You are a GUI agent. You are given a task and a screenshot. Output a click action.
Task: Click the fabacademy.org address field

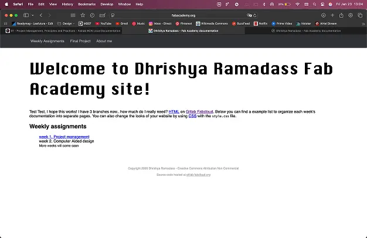[183, 15]
